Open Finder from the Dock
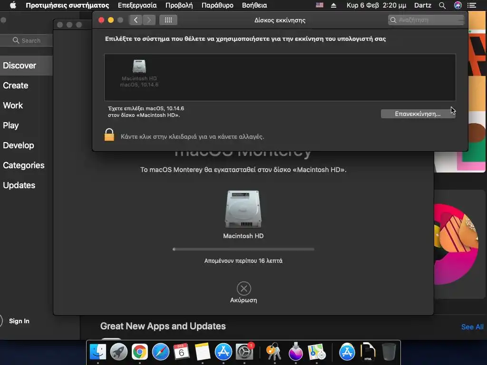Image resolution: width=487 pixels, height=365 pixels. pos(98,352)
